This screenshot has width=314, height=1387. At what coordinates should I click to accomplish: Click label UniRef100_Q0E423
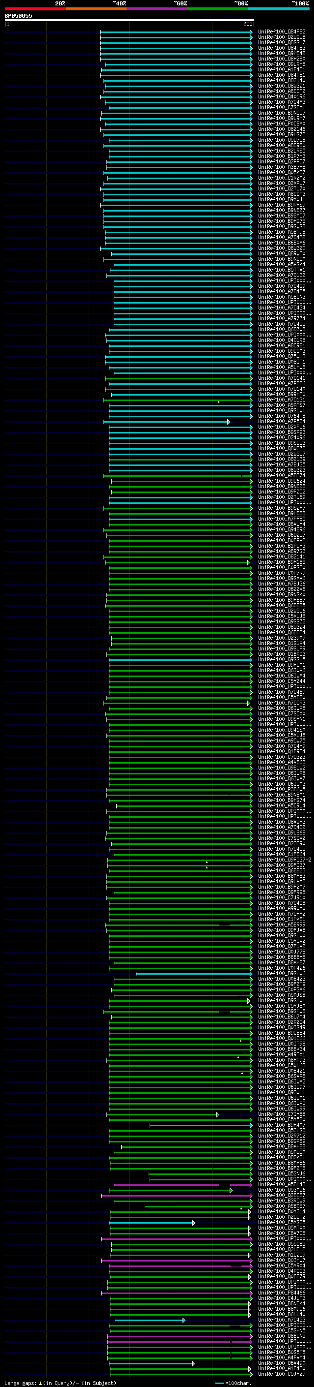click(x=282, y=979)
